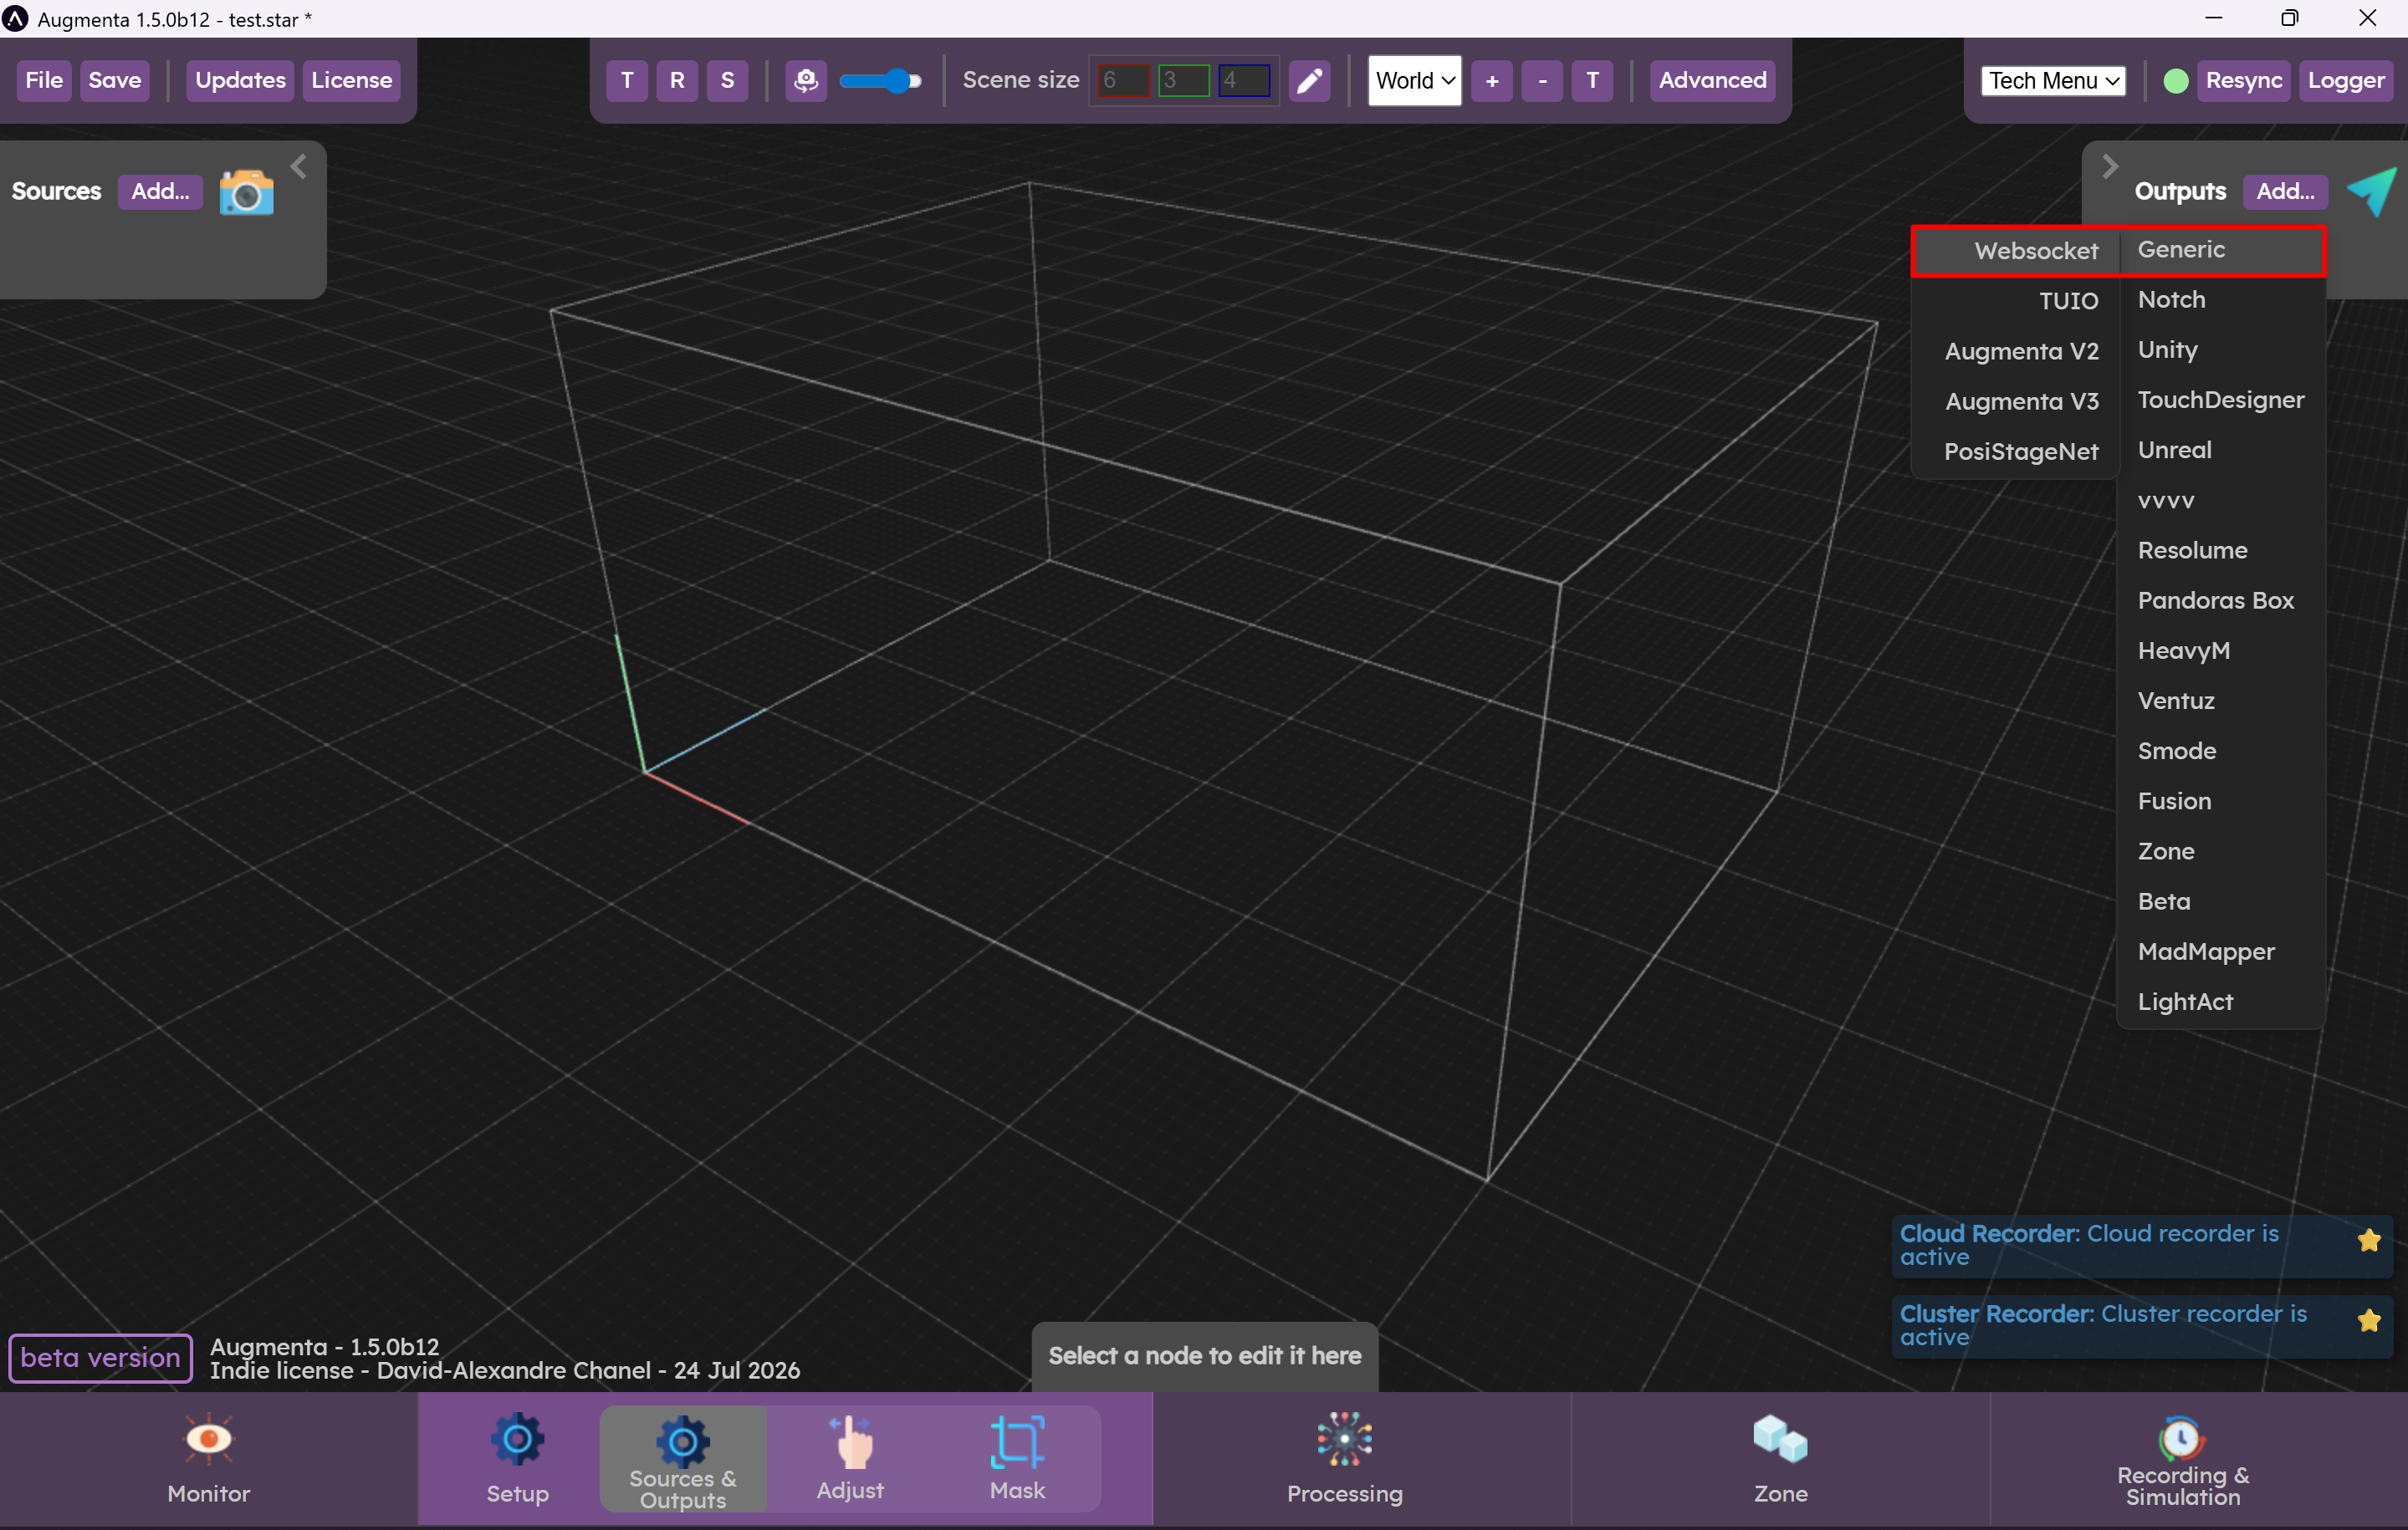
Task: Click the camera icon in Sources panel
Action: click(246, 191)
